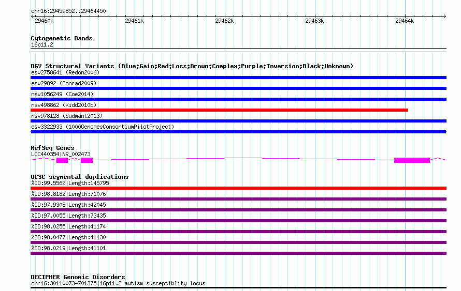Select the black DECIPHER autism locus bar

238,288
